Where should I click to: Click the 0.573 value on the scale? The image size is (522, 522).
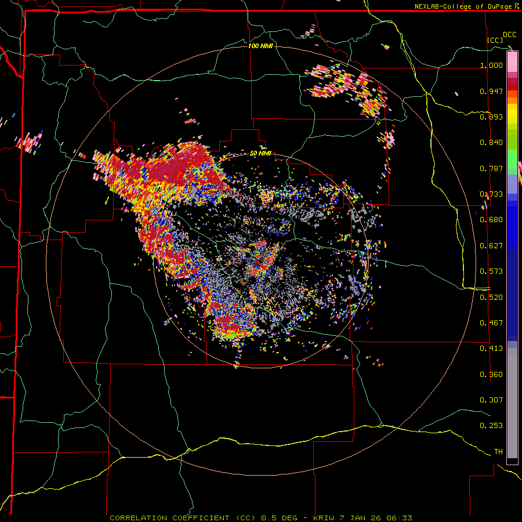point(491,271)
